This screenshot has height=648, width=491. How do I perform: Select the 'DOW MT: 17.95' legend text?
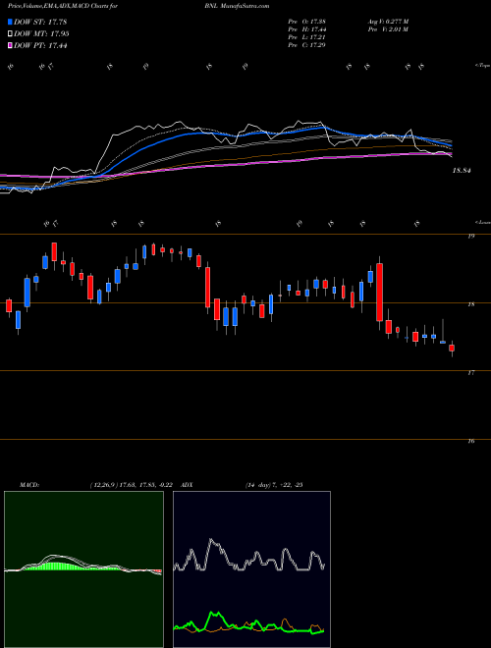coord(41,34)
